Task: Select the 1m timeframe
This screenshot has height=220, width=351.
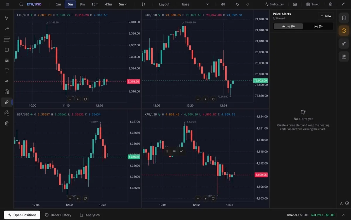Action: click(x=58, y=4)
